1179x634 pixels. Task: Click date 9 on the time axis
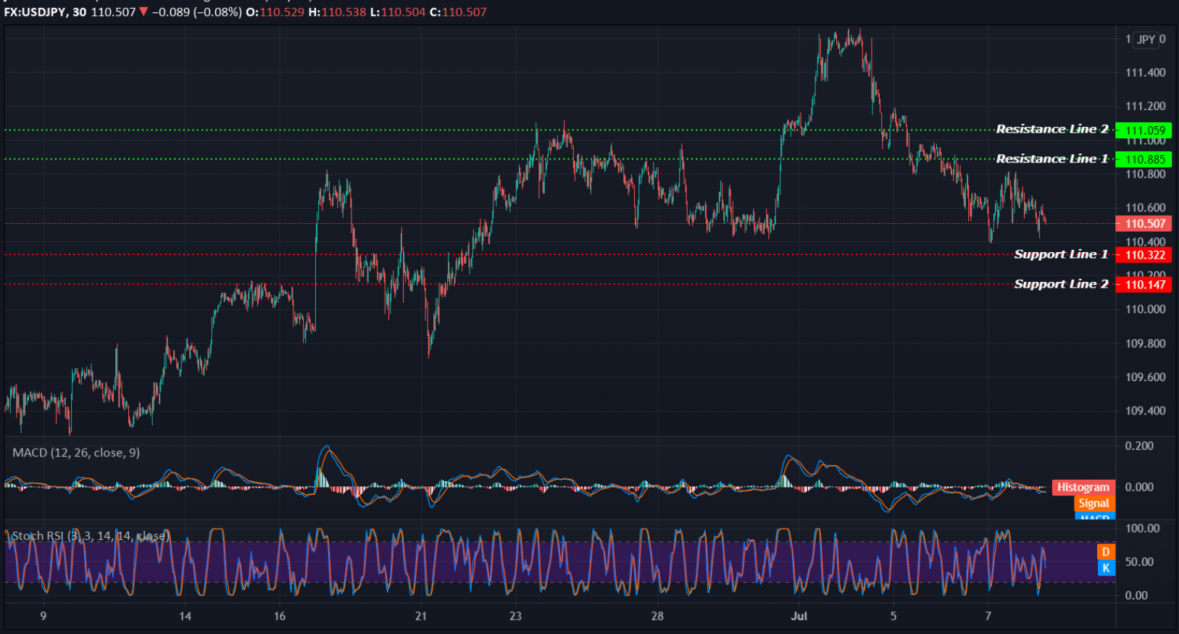[43, 616]
